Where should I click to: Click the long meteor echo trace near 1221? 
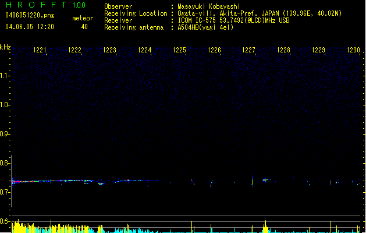pos(52,181)
